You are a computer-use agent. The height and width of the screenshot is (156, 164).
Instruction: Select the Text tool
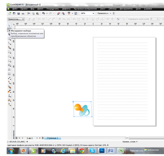pos(9,70)
